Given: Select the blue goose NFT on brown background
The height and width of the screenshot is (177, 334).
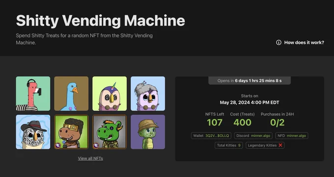Looking at the screenshot, I should tap(71, 93).
